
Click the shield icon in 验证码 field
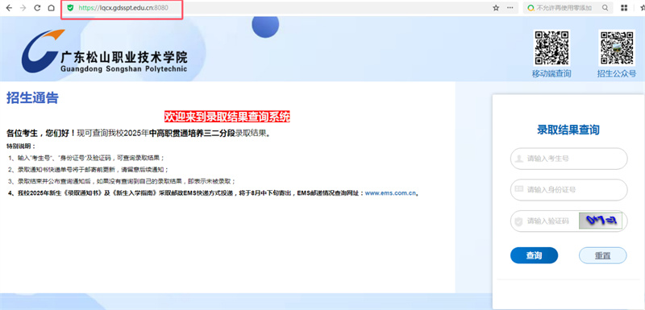pos(519,221)
